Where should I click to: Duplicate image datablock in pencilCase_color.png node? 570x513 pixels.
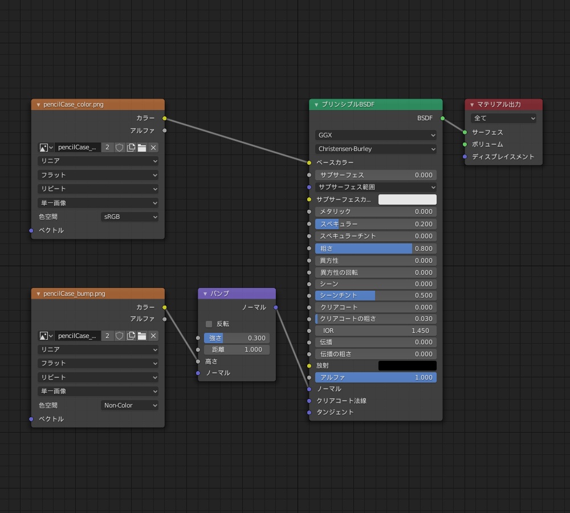pos(131,147)
